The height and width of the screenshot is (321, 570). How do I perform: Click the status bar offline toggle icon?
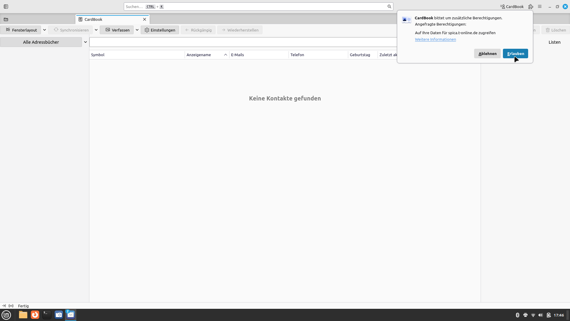4,306
